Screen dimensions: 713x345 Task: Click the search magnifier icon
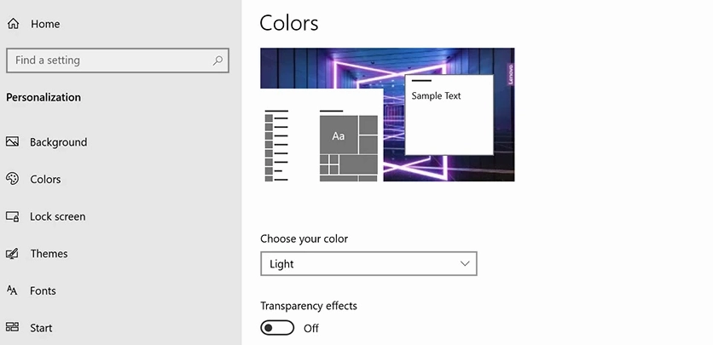coord(218,60)
